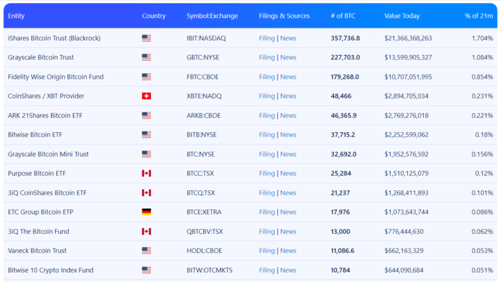Open News link for Grayscale Bitcoin Mini Trust

click(288, 154)
